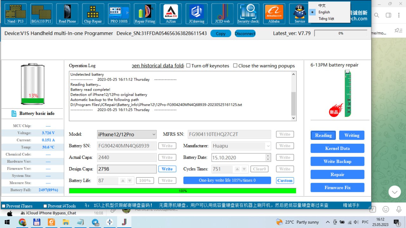Viewport: 406px width, 228px height.
Task: Click the 6-13PM battery repair board image
Action: (348, 93)
